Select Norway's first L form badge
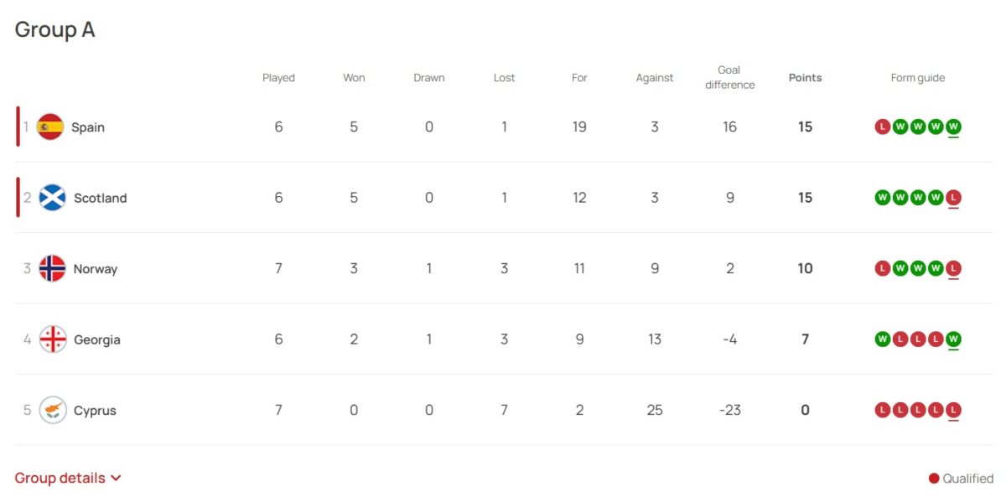The width and height of the screenshot is (1006, 502). pyautogui.click(x=882, y=269)
